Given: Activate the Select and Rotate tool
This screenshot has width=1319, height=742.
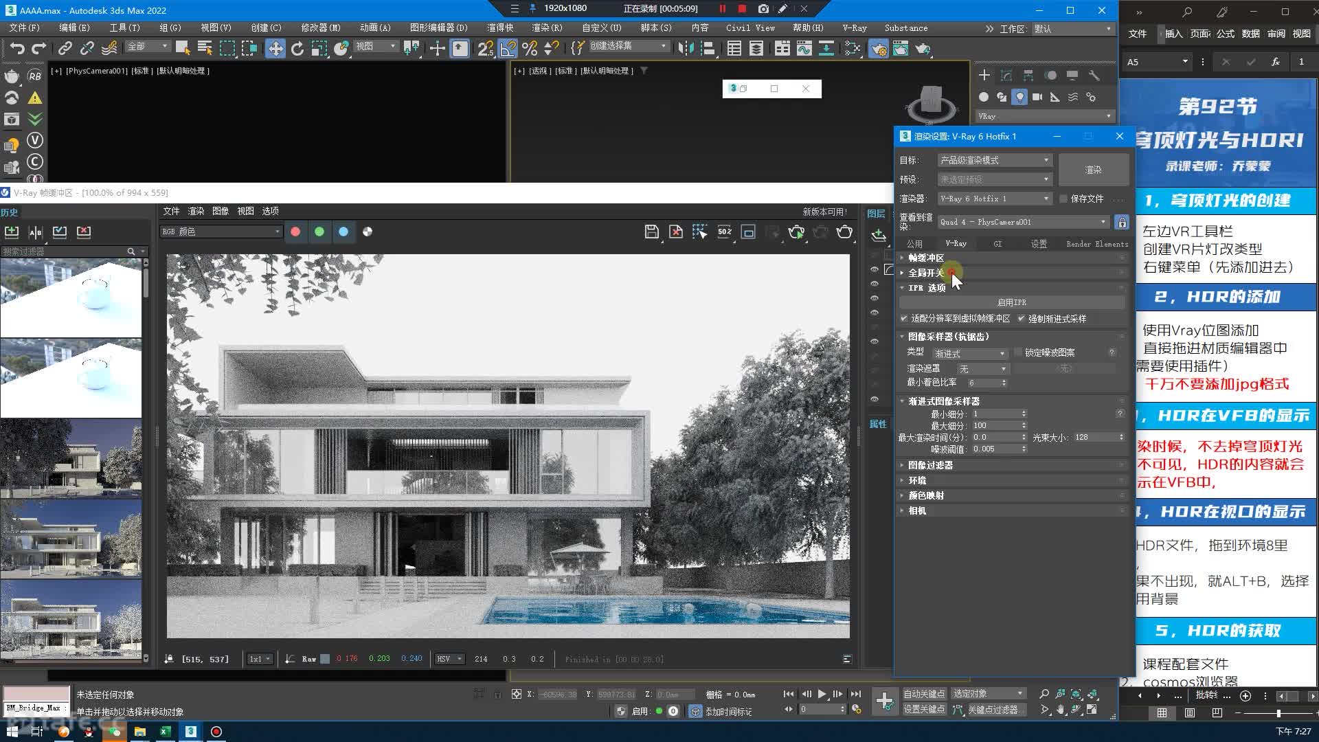Looking at the screenshot, I should [x=297, y=48].
